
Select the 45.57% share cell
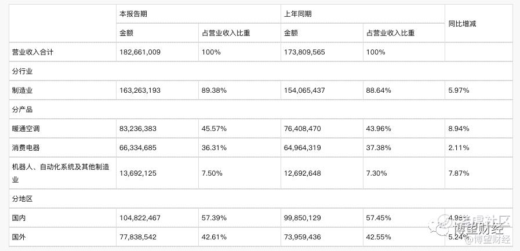pyautogui.click(x=214, y=128)
